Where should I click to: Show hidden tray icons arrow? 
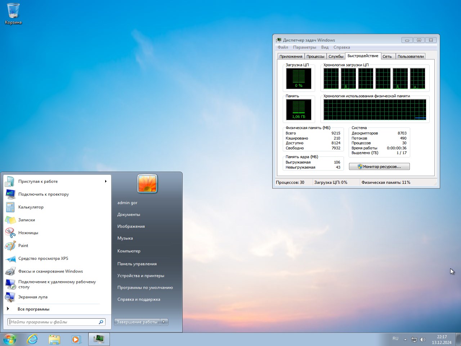click(x=405, y=340)
